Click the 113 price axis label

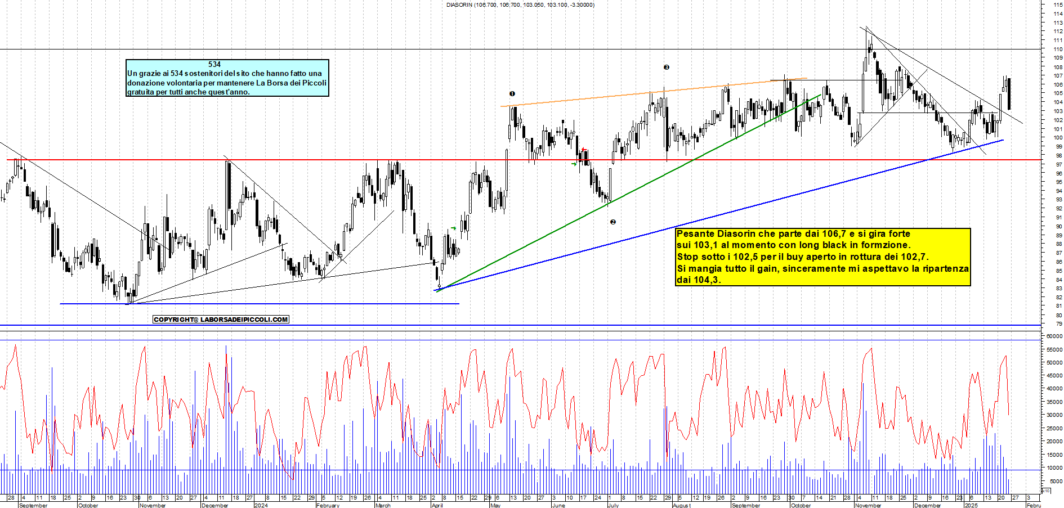coord(1058,23)
